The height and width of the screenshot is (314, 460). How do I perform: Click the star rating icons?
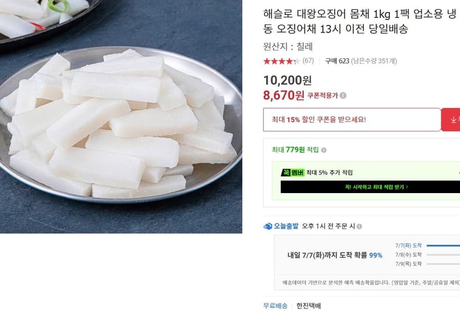pos(281,61)
